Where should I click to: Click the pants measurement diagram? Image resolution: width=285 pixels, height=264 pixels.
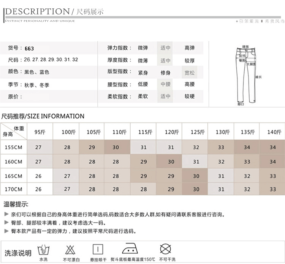tap(248, 75)
